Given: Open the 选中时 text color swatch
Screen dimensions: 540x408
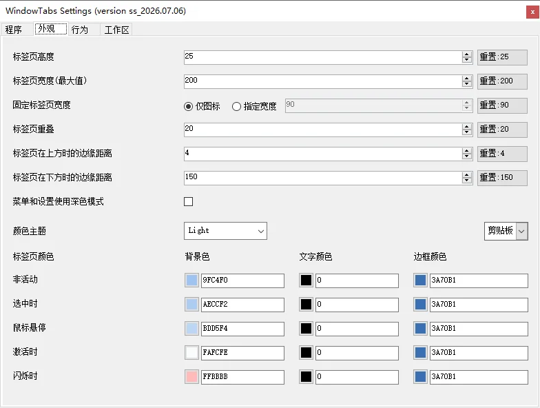Looking at the screenshot, I should tap(306, 305).
